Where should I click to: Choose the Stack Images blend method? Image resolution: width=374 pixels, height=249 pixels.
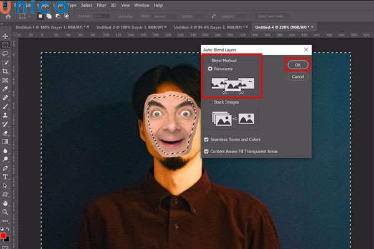pyautogui.click(x=211, y=101)
